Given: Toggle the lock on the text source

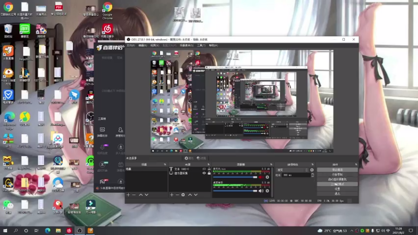Looking at the screenshot, I should (209, 169).
